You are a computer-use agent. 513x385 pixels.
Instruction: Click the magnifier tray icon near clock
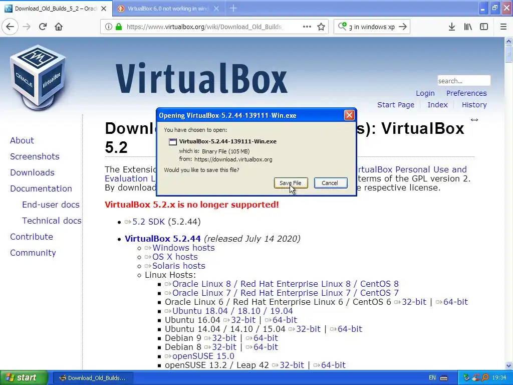(485, 378)
